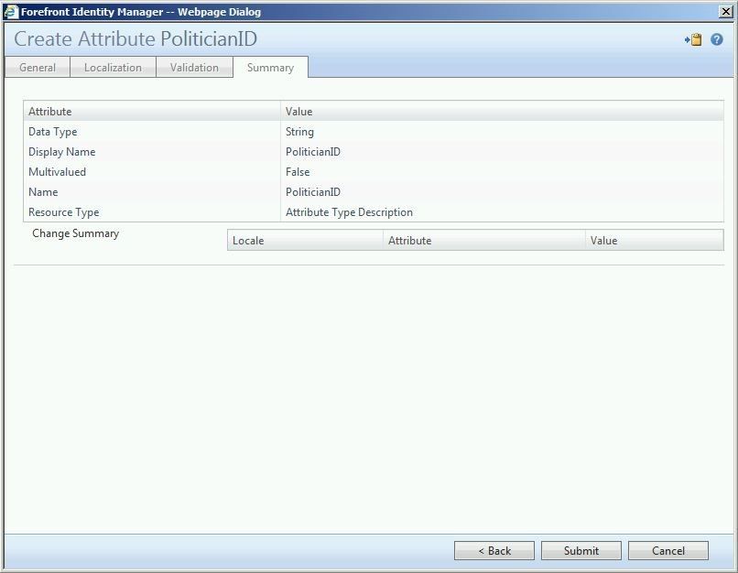738x573 pixels.
Task: Click the Create Attribute PoliticianID heading
Action: (136, 38)
